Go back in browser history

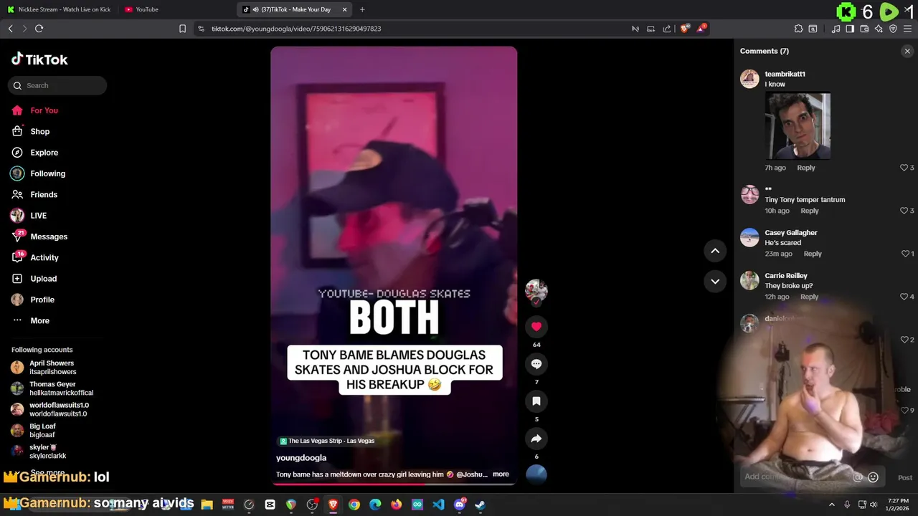[x=10, y=29]
